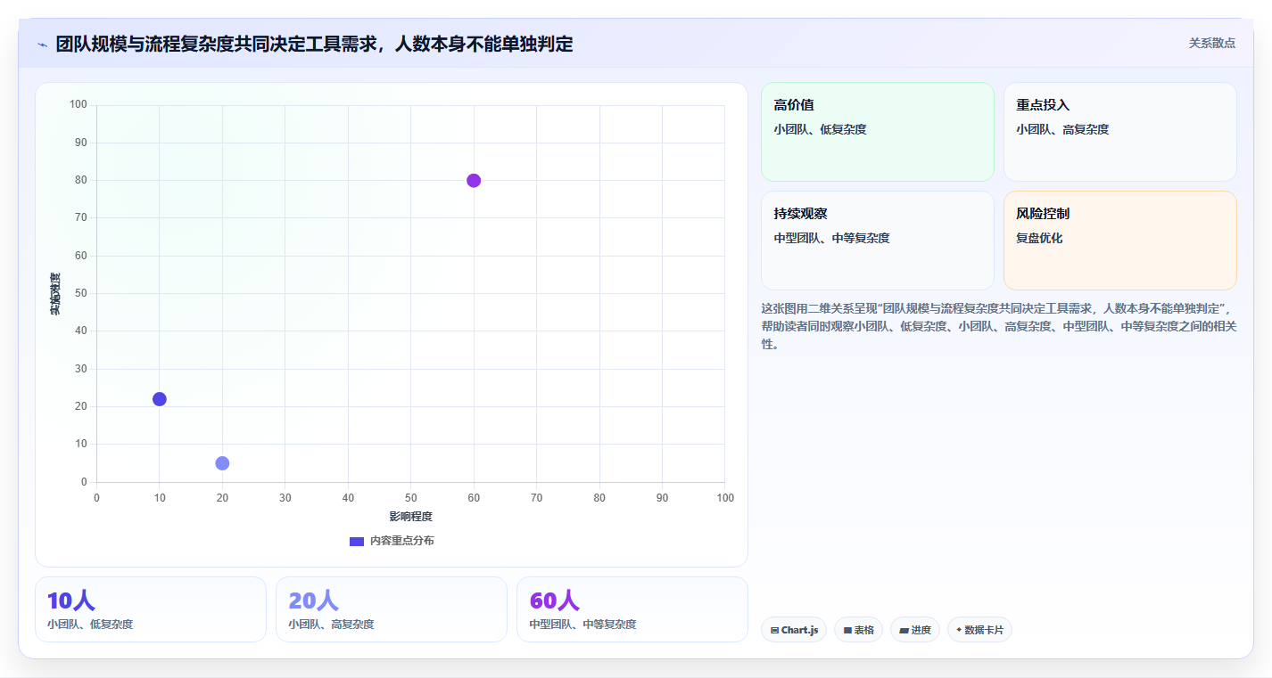This screenshot has width=1272, height=678.
Task: Open the 风险控制 quadrant card
Action: (x=1119, y=241)
